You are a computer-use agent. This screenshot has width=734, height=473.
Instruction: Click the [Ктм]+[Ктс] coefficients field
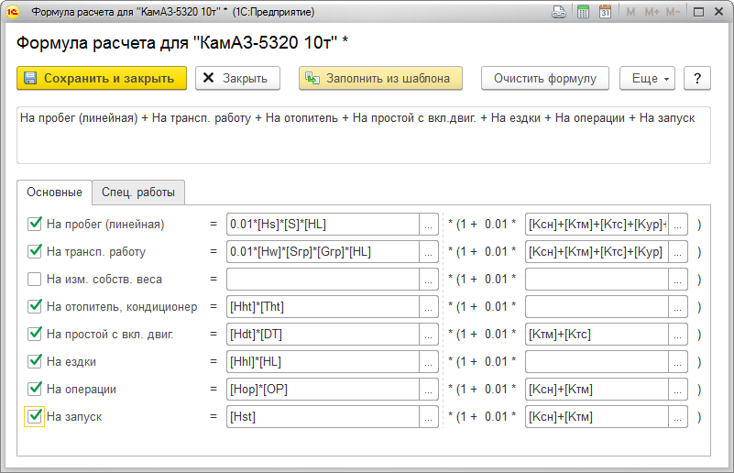point(597,334)
